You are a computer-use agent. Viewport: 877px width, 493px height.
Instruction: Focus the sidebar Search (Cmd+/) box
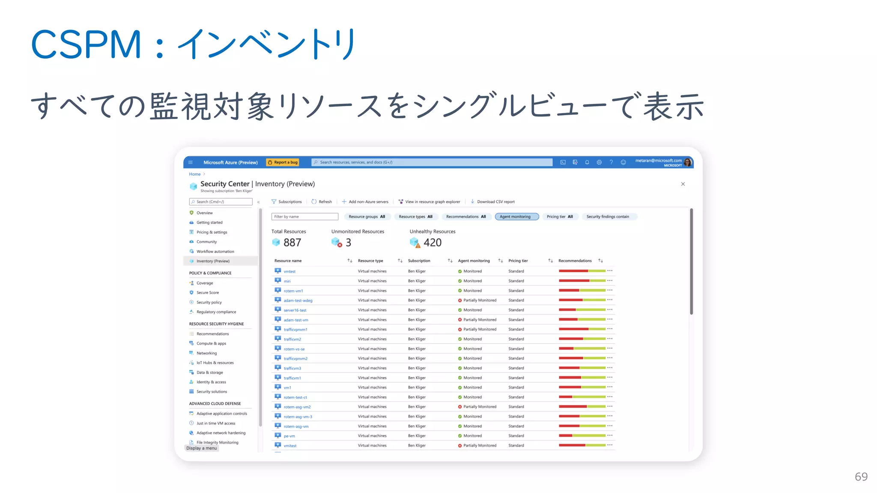click(221, 202)
